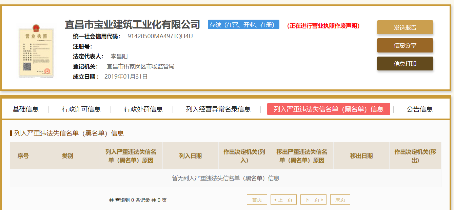Click the 登记机关 field label

pyautogui.click(x=85, y=66)
